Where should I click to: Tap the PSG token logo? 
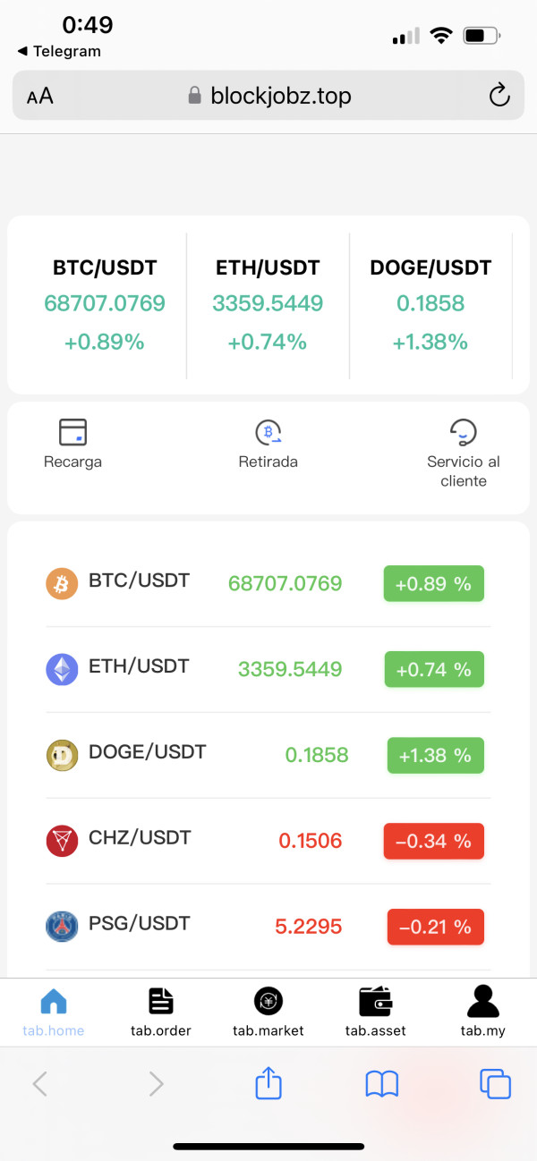click(62, 927)
